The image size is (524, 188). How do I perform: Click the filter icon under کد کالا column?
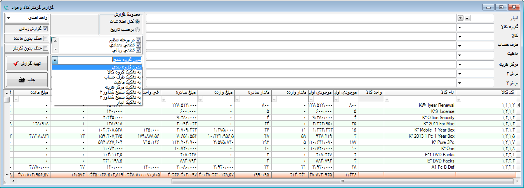coord(459,99)
